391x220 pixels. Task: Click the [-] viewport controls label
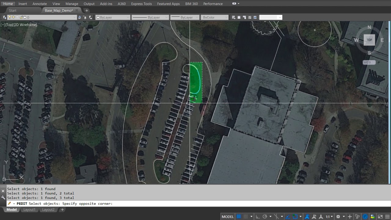tap(3, 25)
